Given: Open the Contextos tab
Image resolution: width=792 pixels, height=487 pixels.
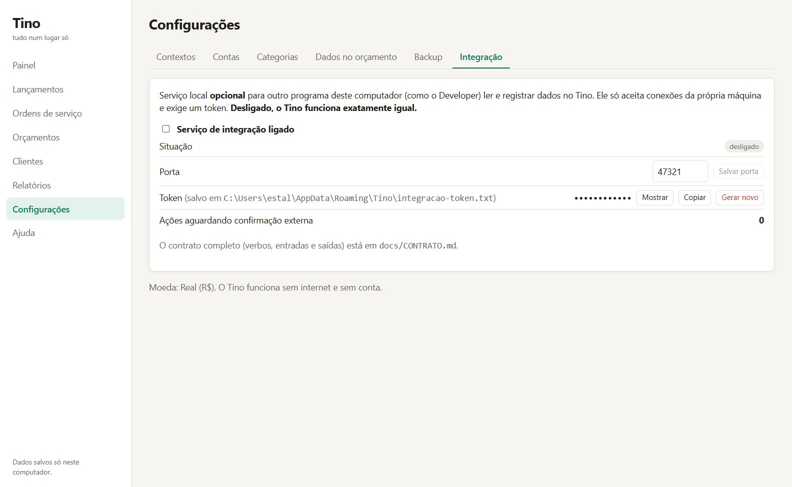Looking at the screenshot, I should [x=176, y=57].
